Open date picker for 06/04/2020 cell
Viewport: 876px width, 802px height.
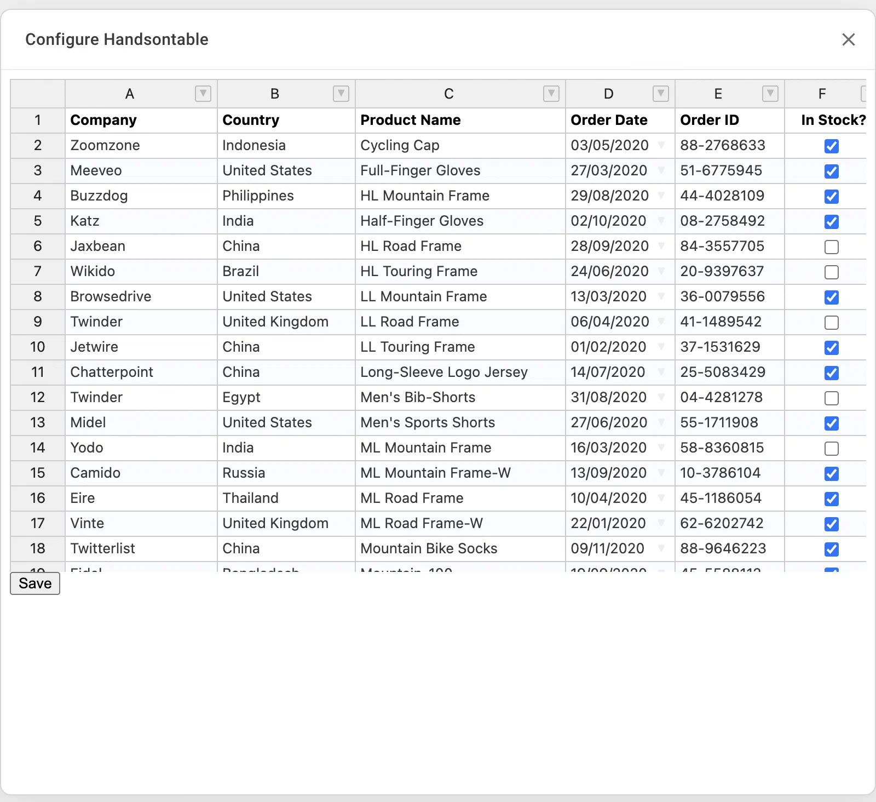661,322
